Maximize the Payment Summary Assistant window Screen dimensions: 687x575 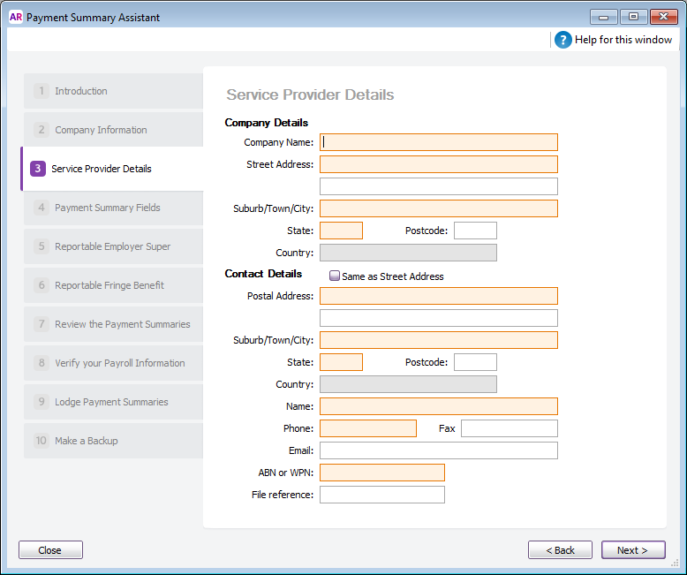click(633, 17)
